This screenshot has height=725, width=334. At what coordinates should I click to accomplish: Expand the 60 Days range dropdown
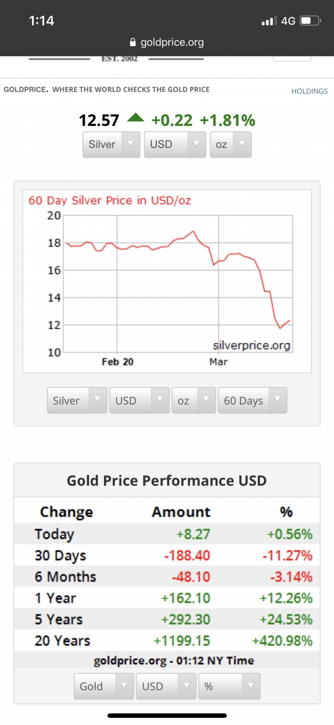pos(252,400)
